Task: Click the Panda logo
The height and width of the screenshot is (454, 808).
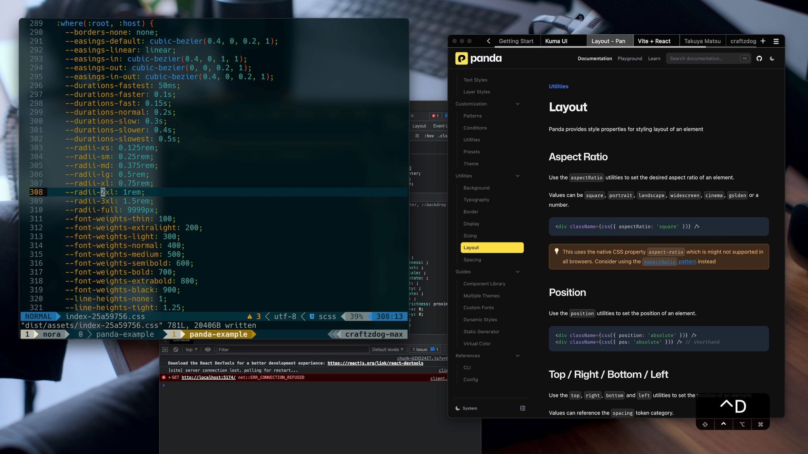Action: coord(479,59)
